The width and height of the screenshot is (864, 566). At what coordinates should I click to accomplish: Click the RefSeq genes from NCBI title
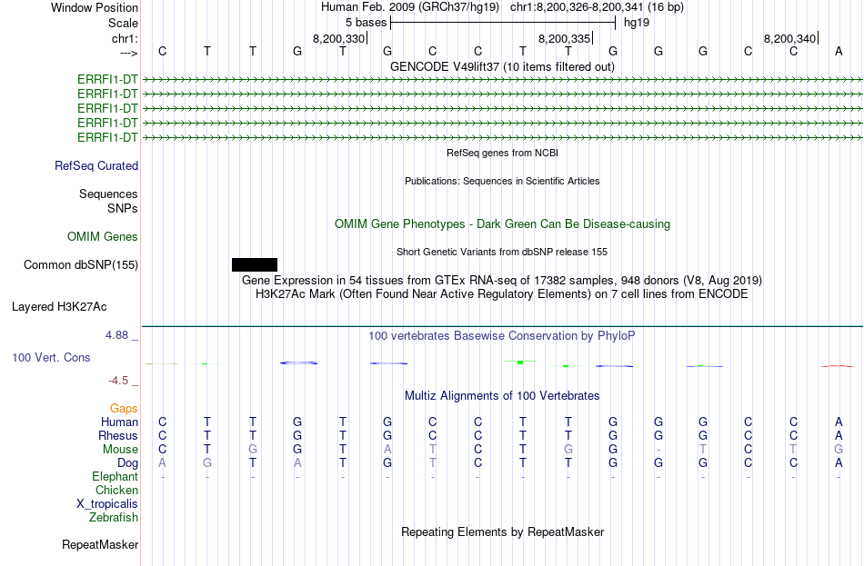[x=502, y=153]
